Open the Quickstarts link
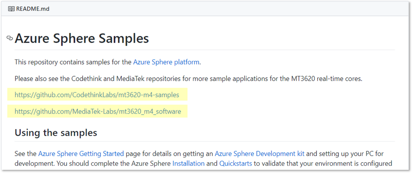The image size is (412, 173). tap(236, 163)
